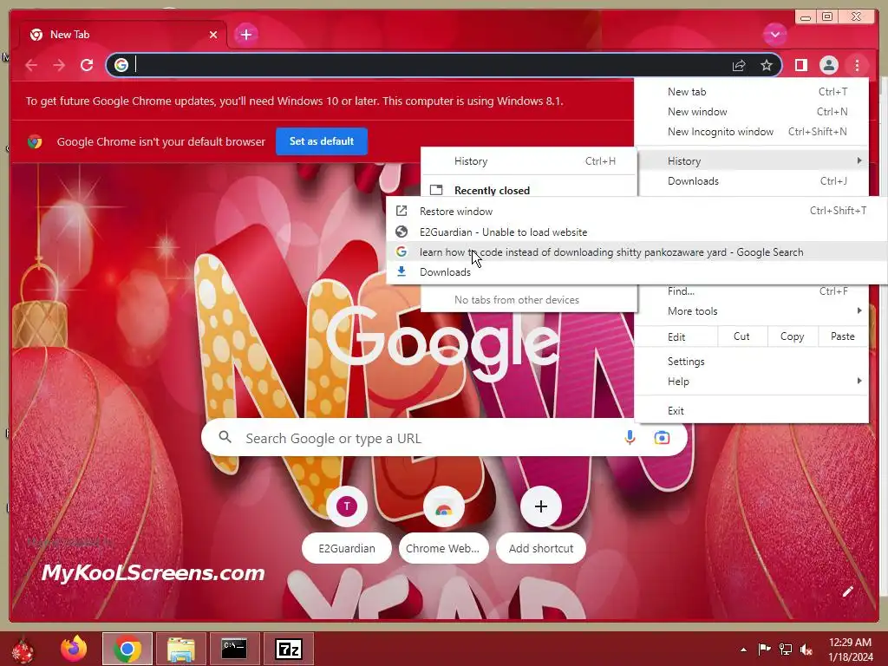Click the three-dot Chrome menu icon
Image resolution: width=888 pixels, height=666 pixels.
tap(857, 66)
